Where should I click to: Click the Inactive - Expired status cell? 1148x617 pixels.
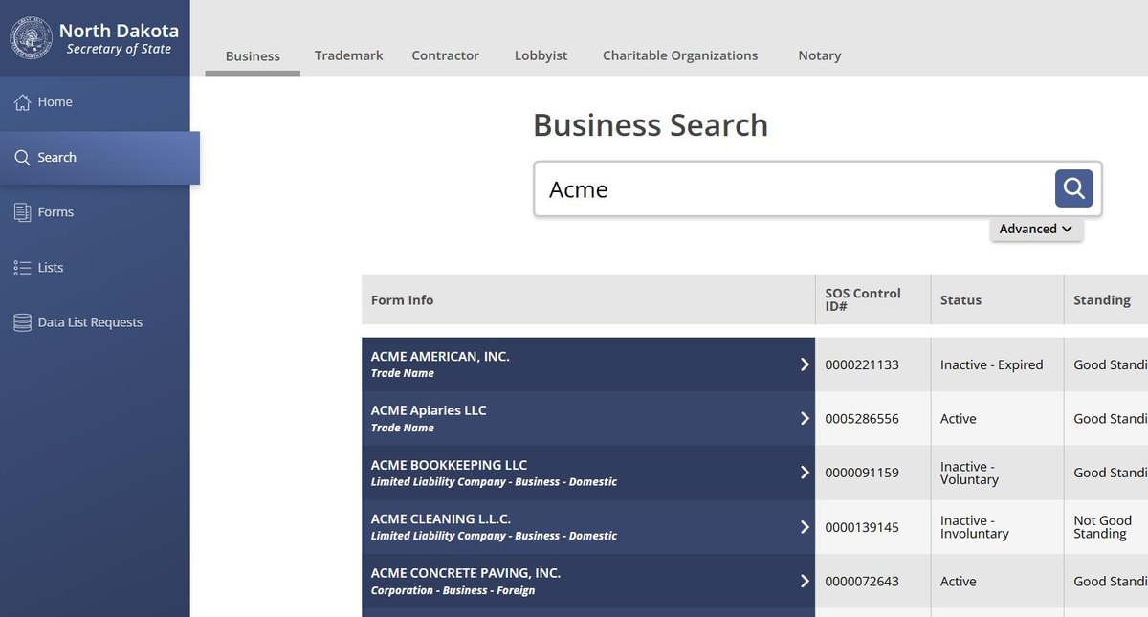[x=997, y=364]
